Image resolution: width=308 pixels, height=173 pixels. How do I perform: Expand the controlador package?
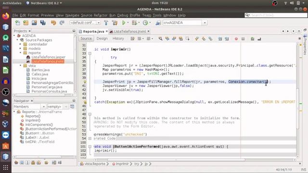[x=20, y=44]
